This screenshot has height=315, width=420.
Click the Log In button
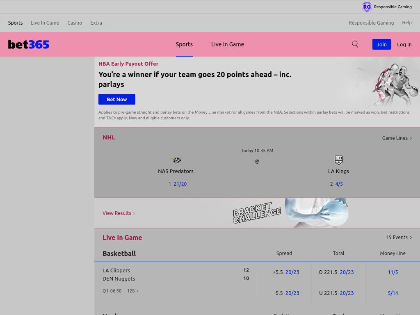point(404,44)
